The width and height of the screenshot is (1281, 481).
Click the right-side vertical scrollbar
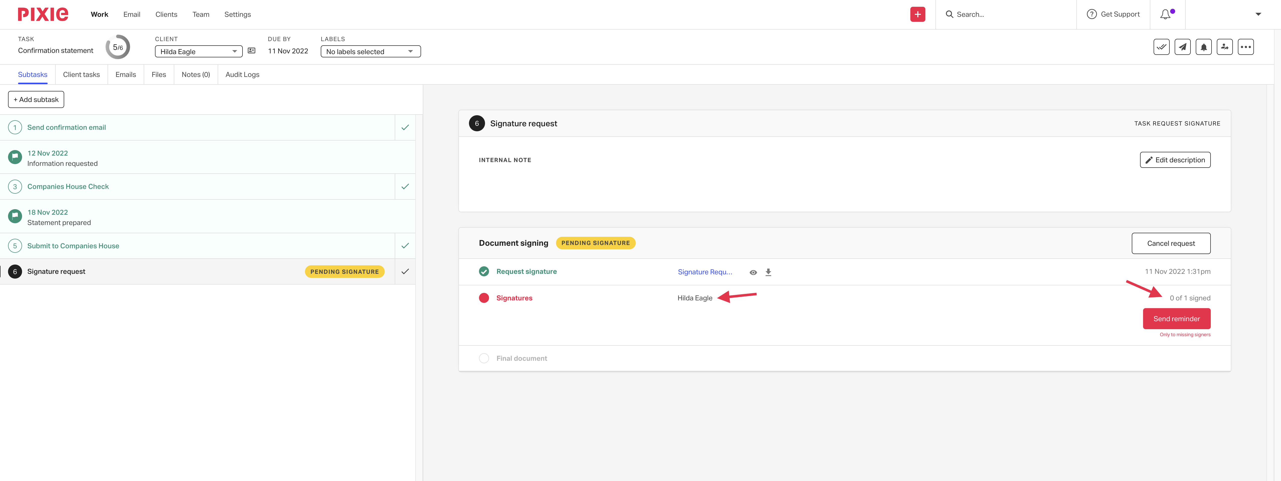pos(1270,283)
